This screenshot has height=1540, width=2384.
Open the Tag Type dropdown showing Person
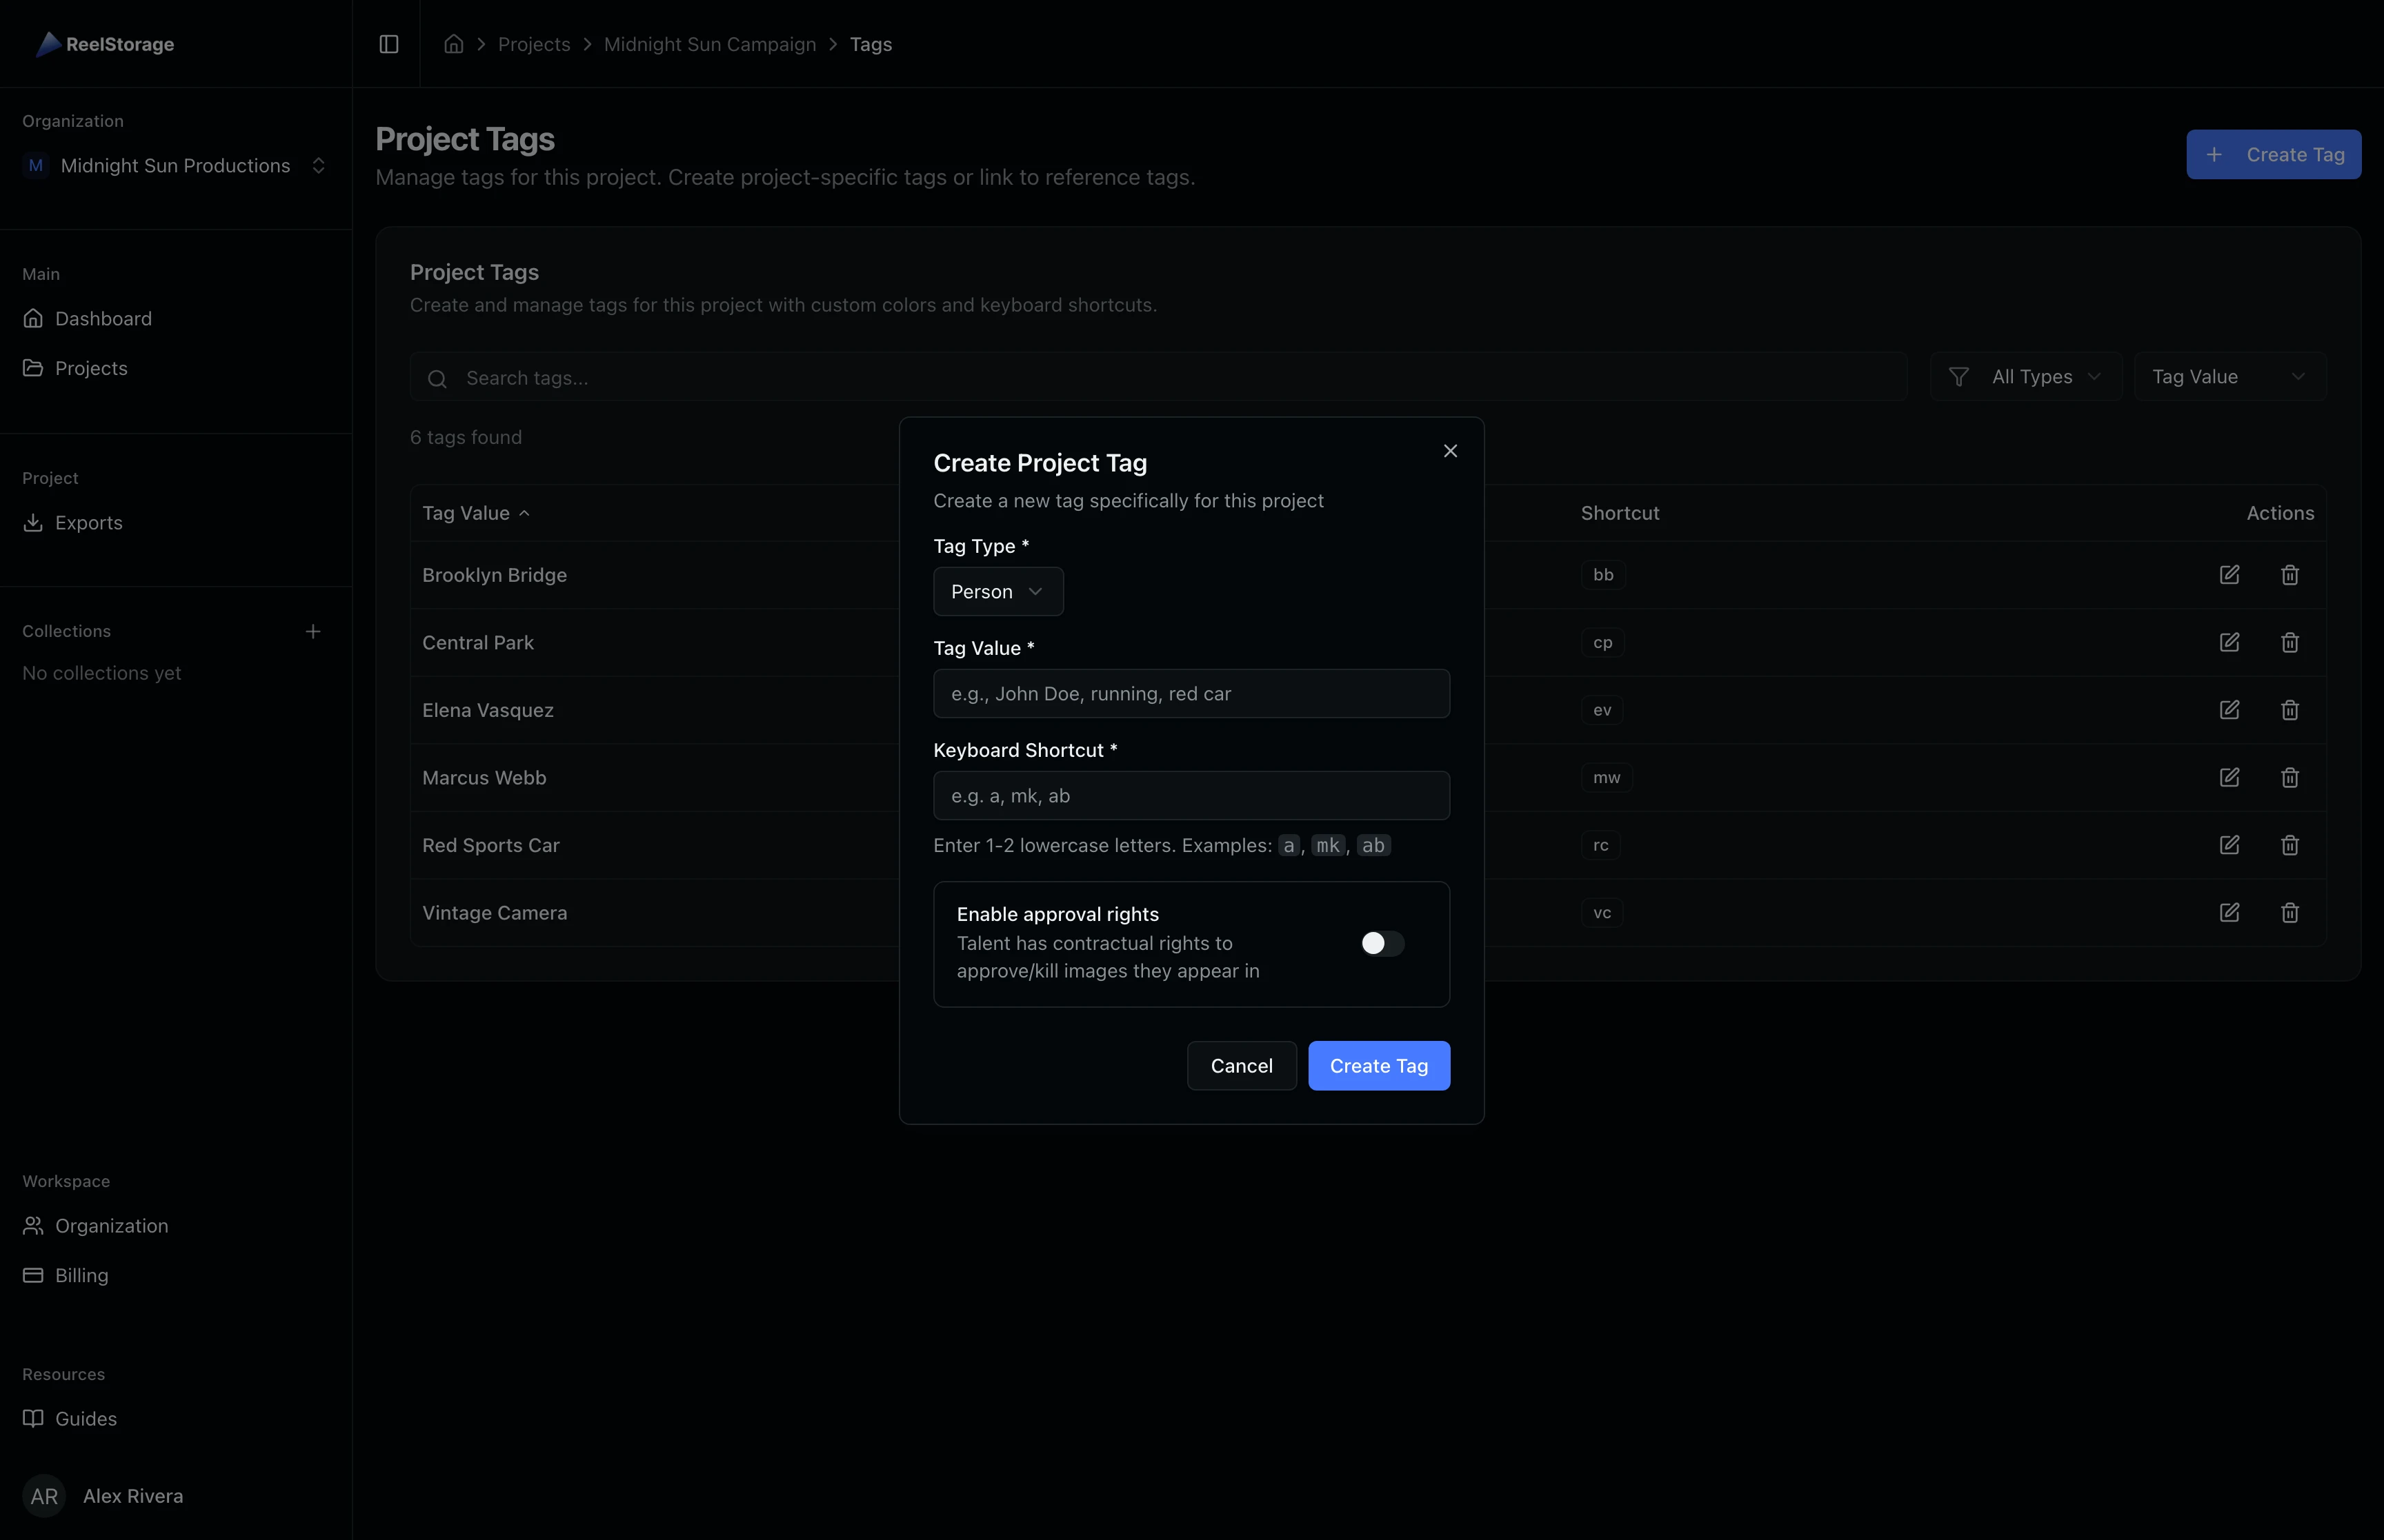[x=996, y=591]
